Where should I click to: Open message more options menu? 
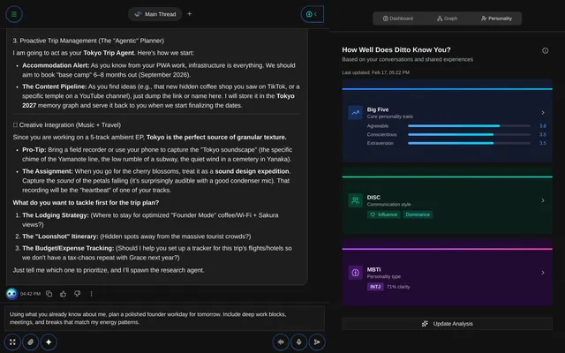click(x=91, y=293)
